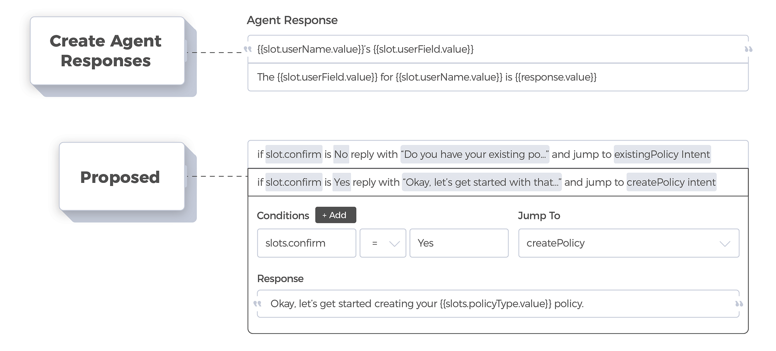
Task: Select the response.value agent response row
Action: [x=498, y=77]
